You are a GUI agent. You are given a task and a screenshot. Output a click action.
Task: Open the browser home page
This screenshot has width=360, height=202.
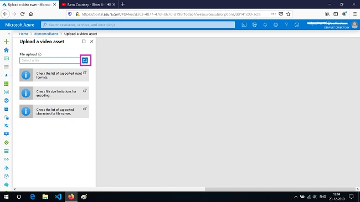(31, 14)
